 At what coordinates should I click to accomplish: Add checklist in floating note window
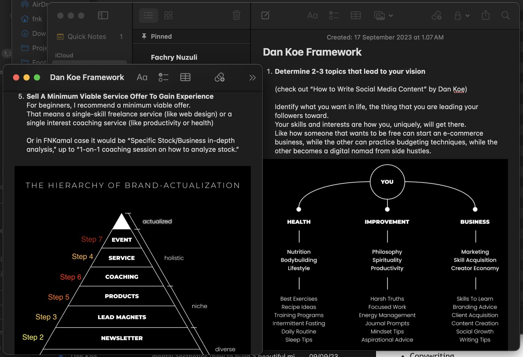tap(163, 77)
